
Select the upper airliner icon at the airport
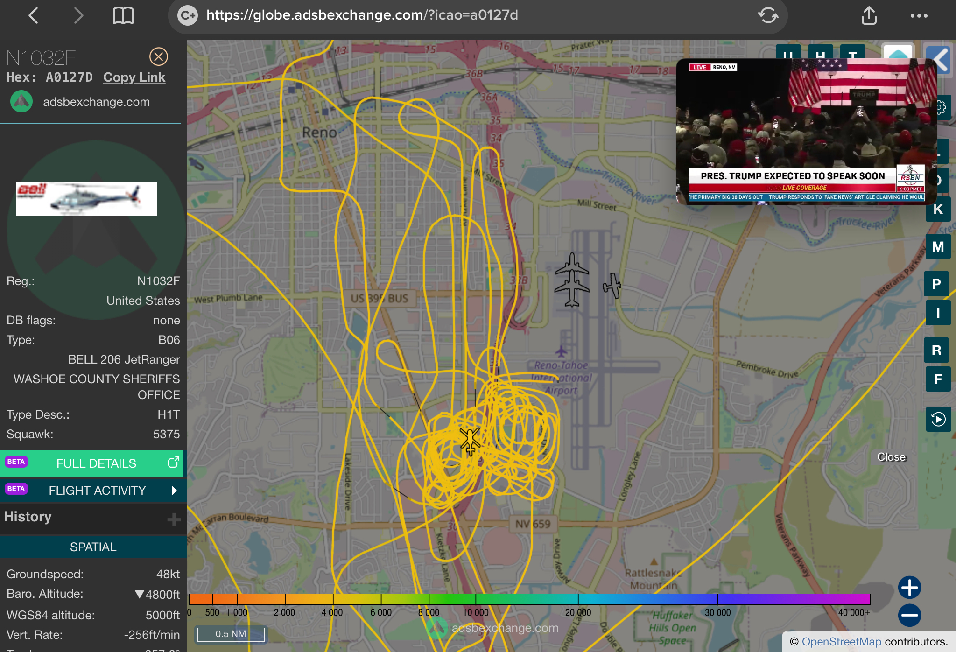coord(572,266)
